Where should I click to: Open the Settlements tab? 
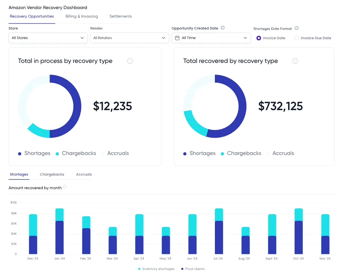point(121,16)
